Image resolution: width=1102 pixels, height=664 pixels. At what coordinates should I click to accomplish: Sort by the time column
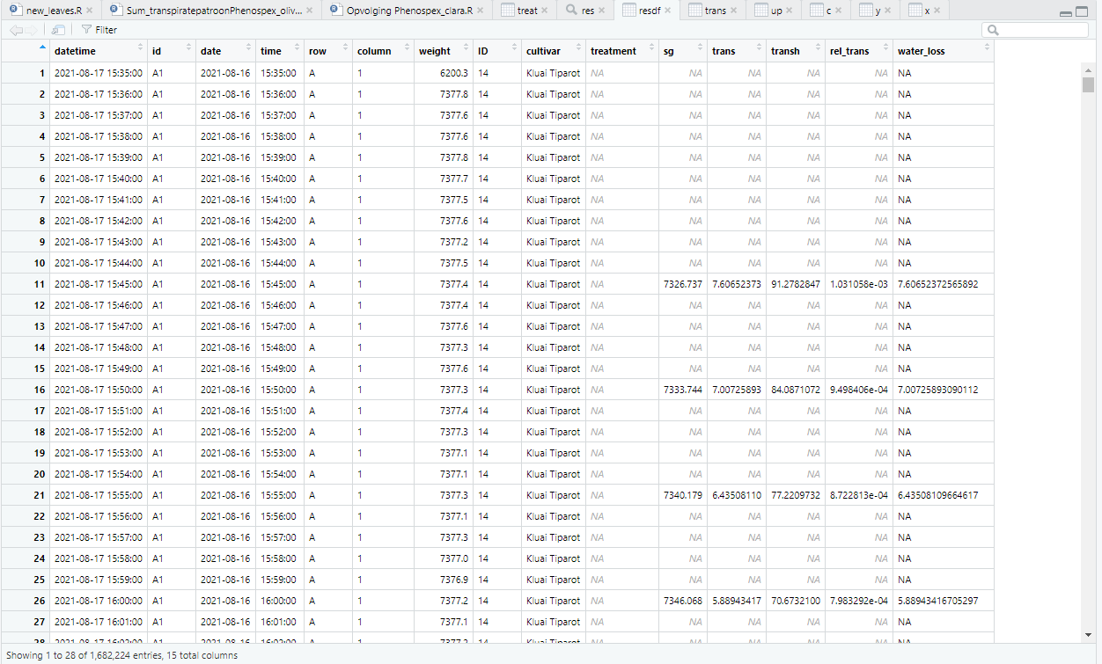[280, 51]
